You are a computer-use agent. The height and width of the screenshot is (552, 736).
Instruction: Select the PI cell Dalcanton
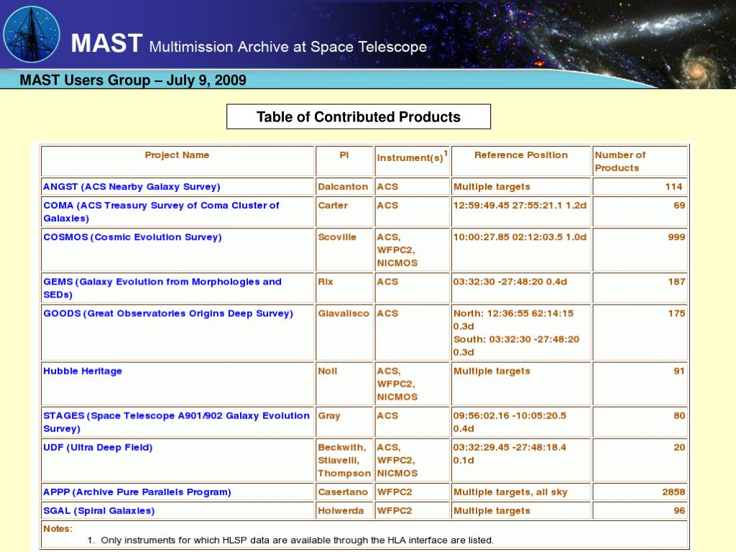pos(343,186)
